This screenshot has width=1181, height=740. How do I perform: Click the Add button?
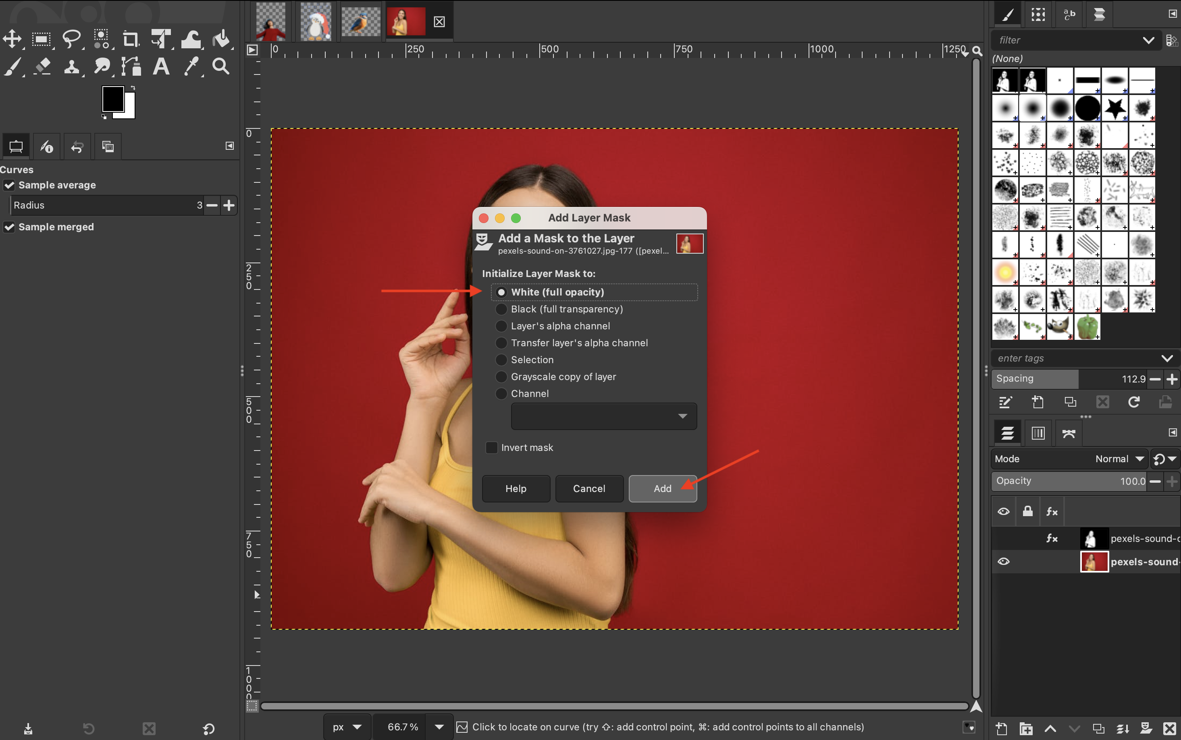coord(662,488)
